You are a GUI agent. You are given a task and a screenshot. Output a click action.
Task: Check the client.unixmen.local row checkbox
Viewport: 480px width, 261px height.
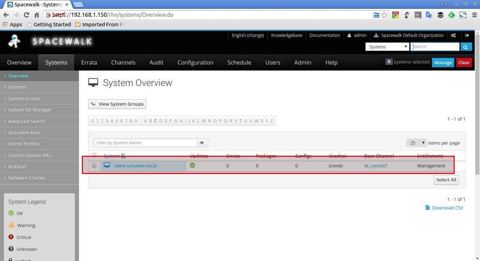point(94,166)
